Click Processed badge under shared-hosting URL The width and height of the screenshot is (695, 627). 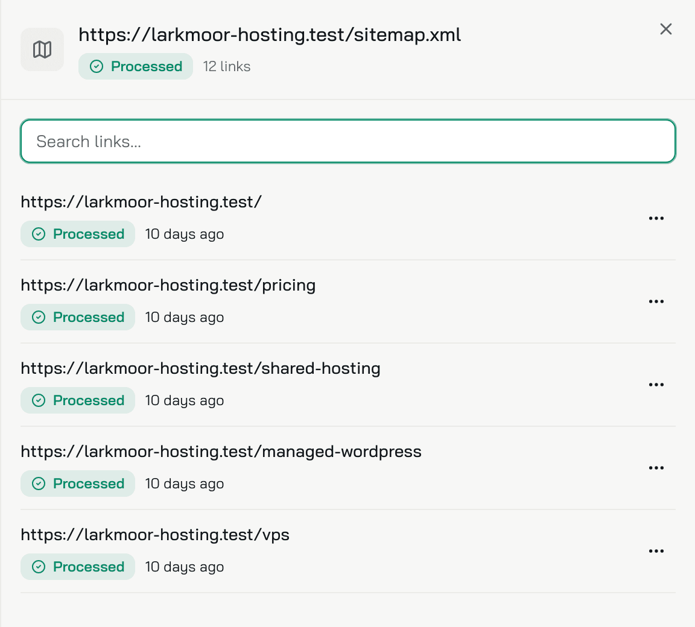[78, 400]
